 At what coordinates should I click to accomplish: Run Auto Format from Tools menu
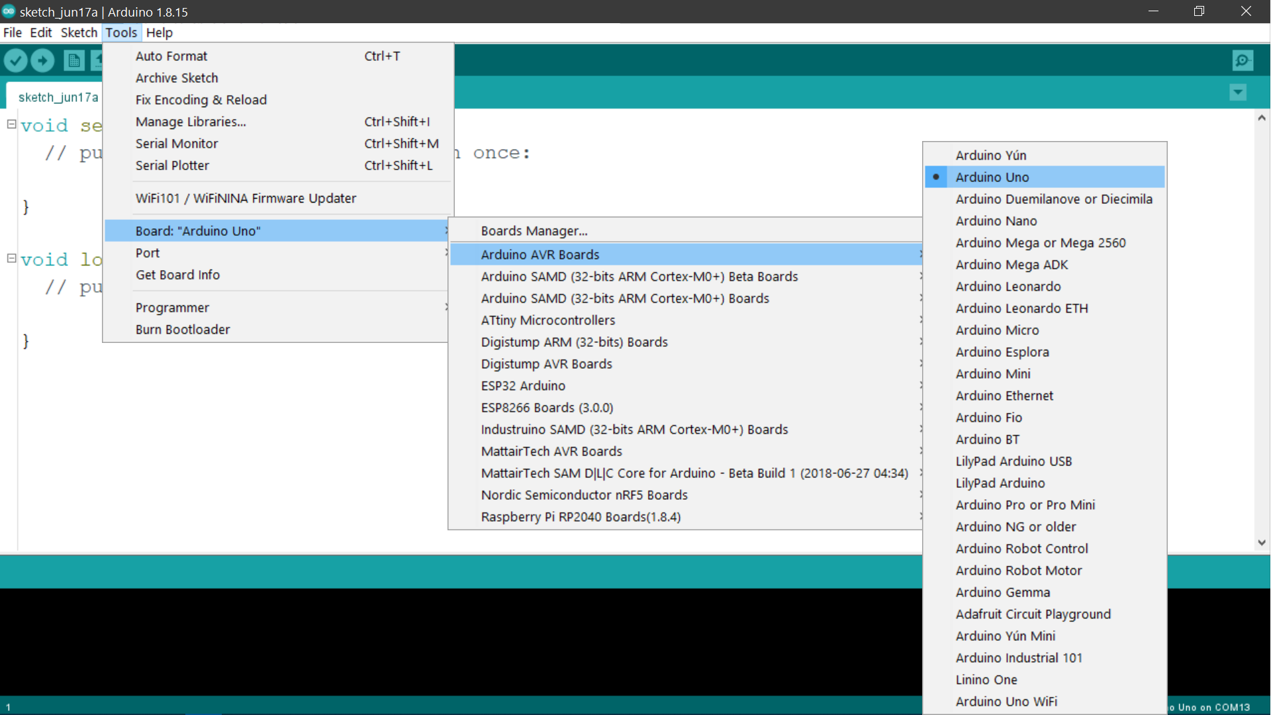coord(278,56)
